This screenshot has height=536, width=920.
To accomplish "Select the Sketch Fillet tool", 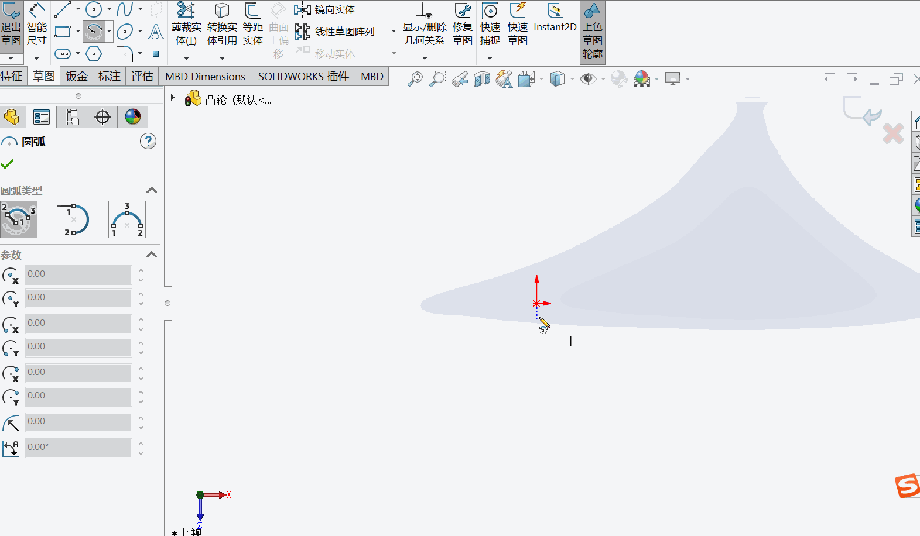I will pyautogui.click(x=125, y=54).
